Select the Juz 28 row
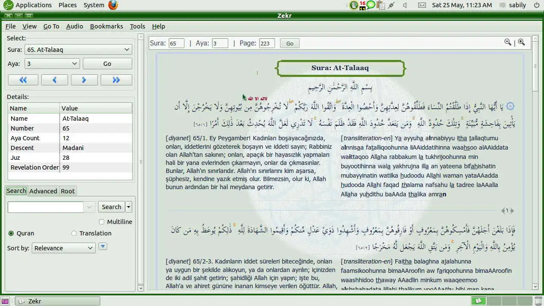Screen dimensions: 544x306 (70, 158)
